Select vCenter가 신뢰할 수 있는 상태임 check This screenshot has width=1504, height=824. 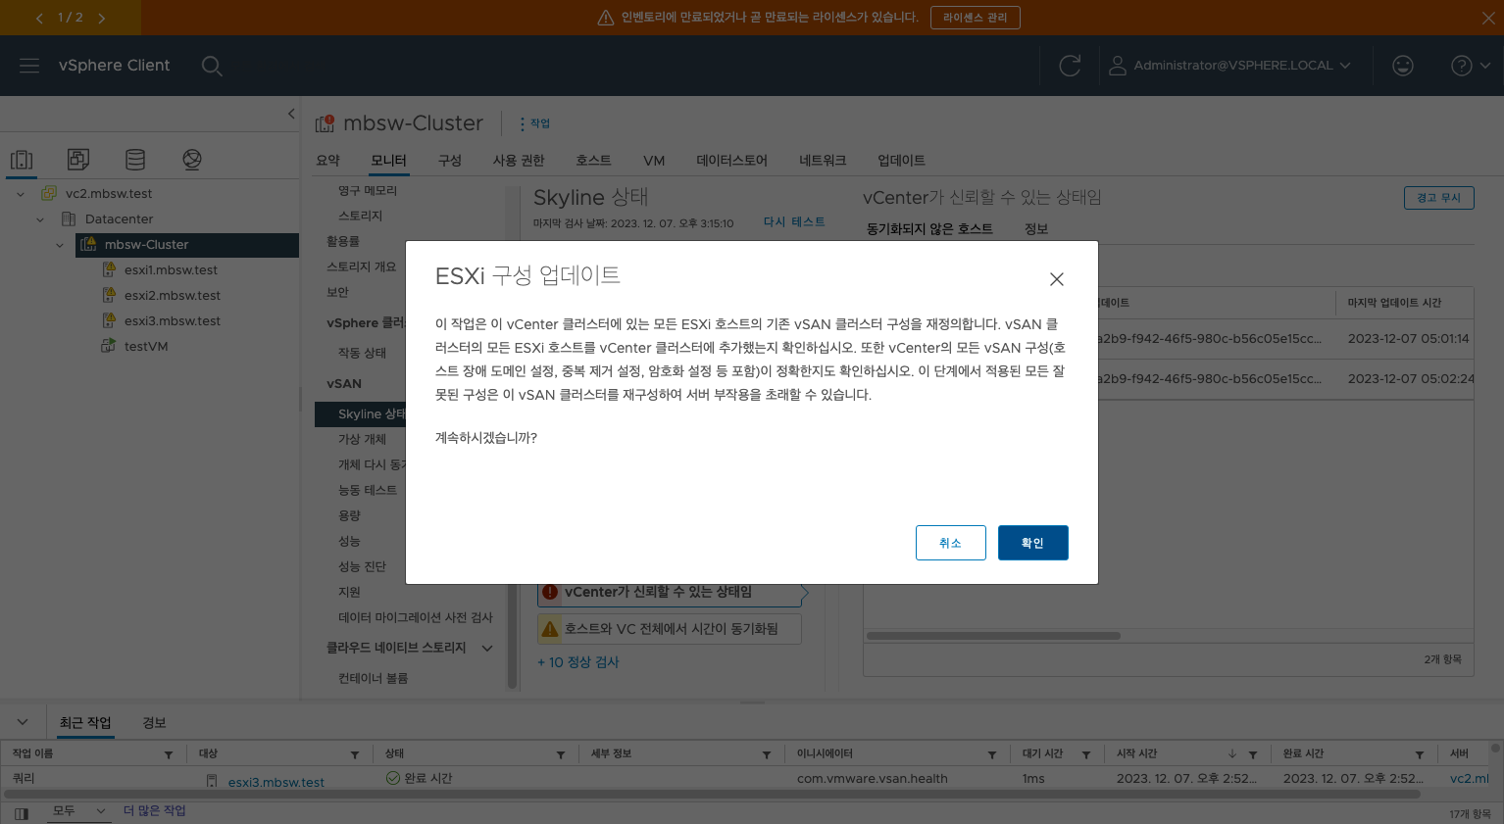[x=670, y=592]
